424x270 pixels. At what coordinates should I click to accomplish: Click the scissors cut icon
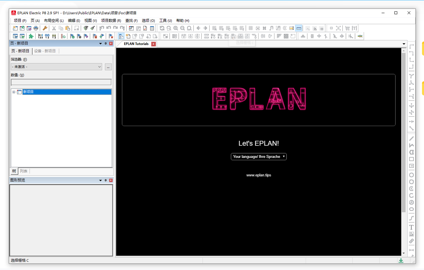(54, 28)
